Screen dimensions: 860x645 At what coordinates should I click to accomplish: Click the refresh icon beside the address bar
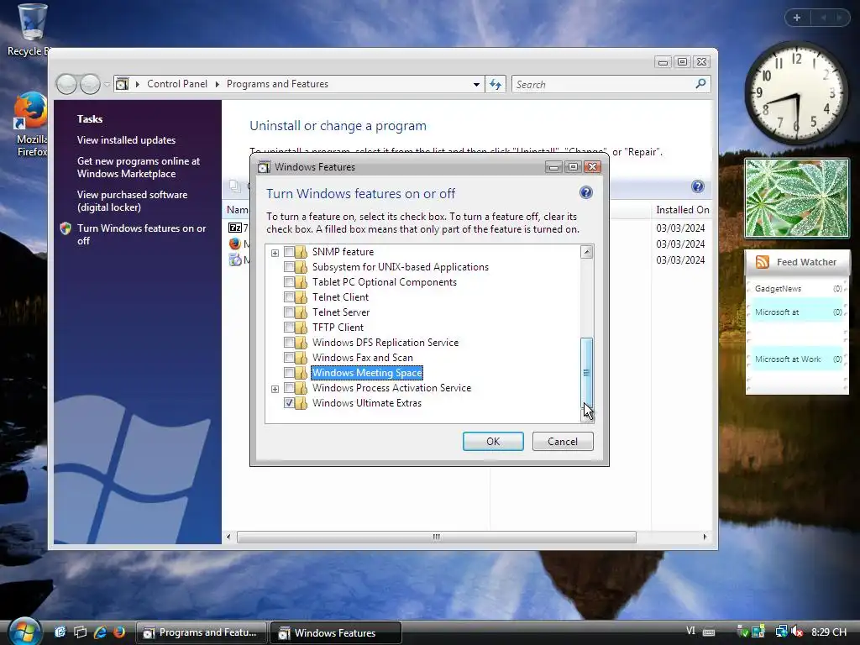tap(496, 84)
